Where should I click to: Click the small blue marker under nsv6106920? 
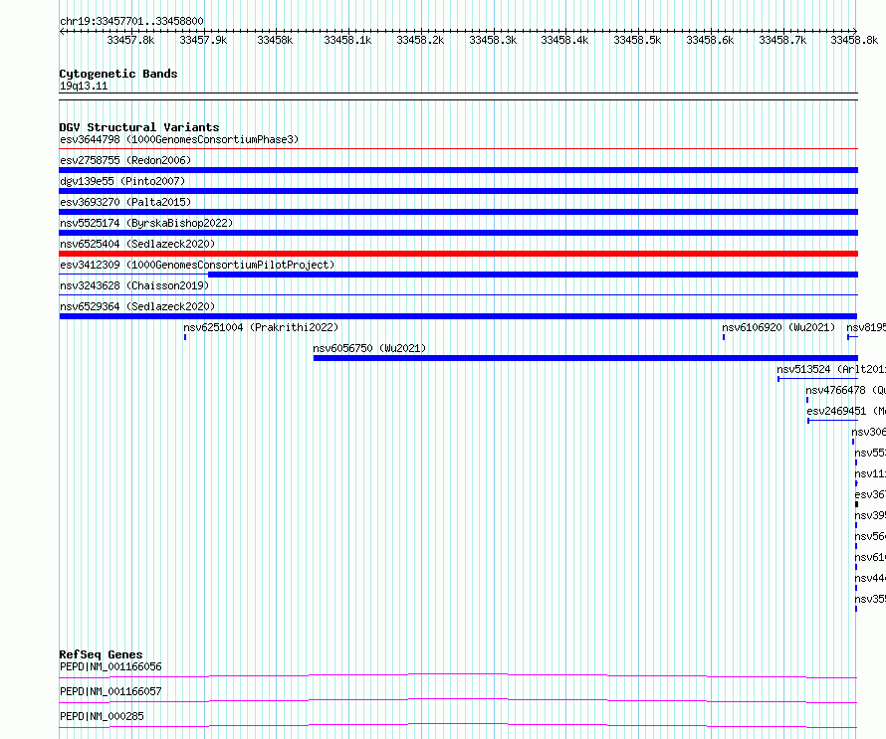pos(724,337)
